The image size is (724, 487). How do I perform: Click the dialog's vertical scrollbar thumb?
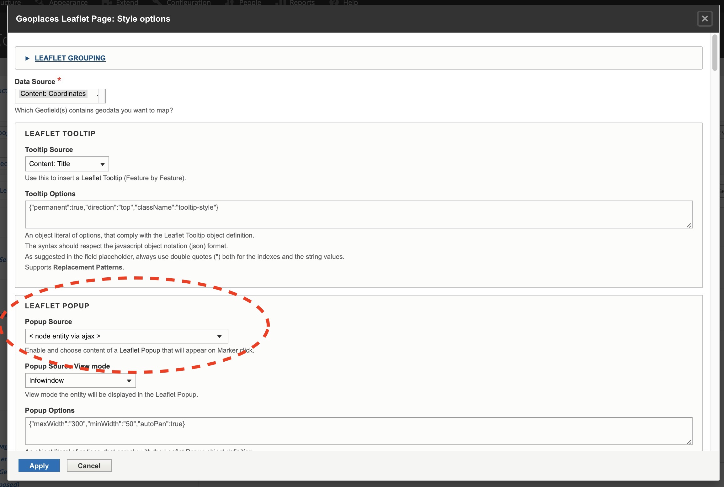[715, 53]
